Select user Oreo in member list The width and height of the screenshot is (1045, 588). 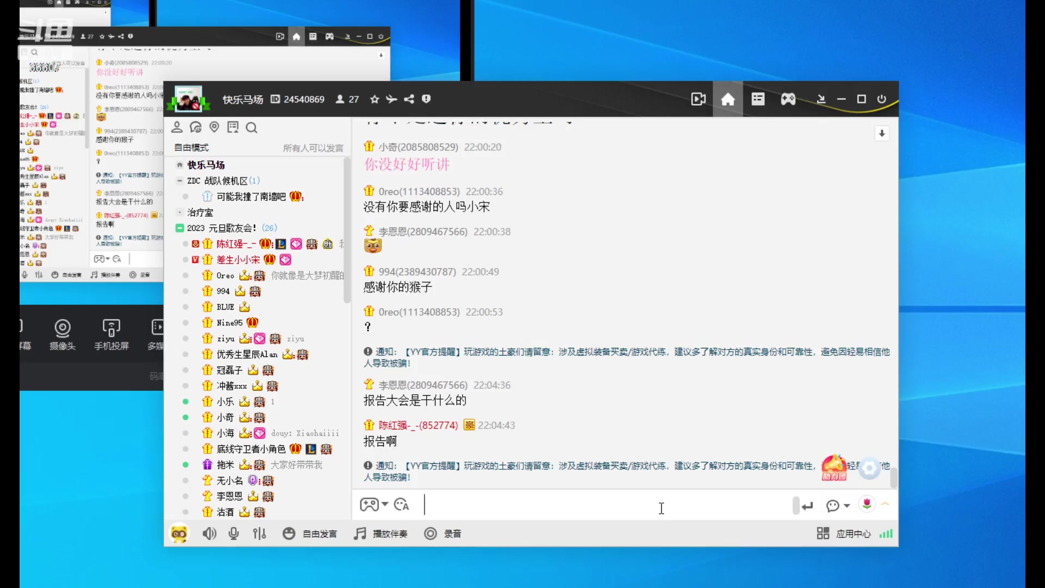(225, 275)
